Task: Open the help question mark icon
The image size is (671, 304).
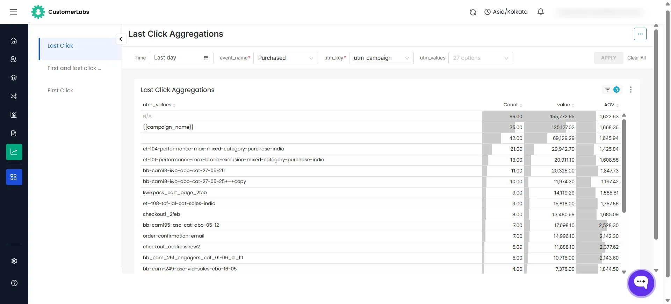Action: pyautogui.click(x=14, y=283)
